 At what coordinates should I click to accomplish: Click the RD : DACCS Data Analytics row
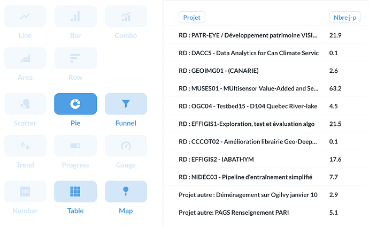pos(265,53)
